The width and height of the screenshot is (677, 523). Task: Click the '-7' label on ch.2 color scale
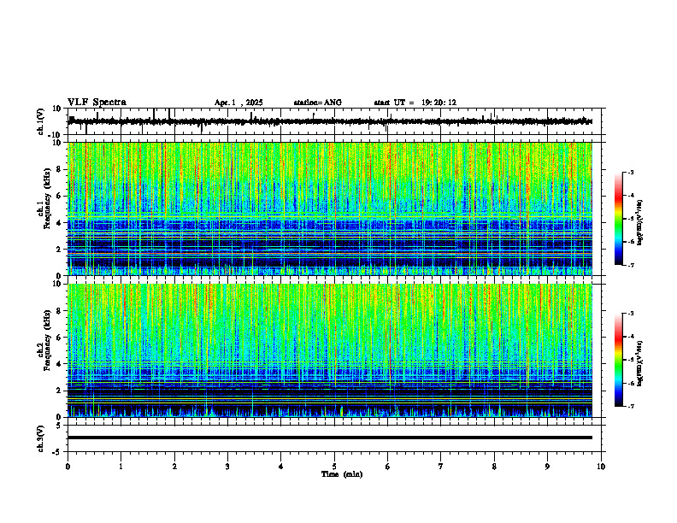[630, 406]
